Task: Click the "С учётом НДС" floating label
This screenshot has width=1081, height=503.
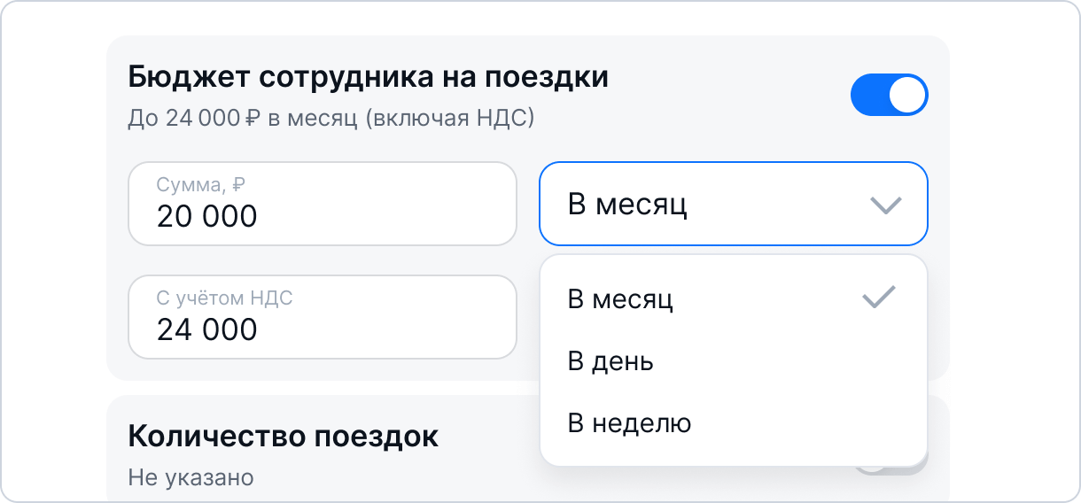Action: click(224, 298)
